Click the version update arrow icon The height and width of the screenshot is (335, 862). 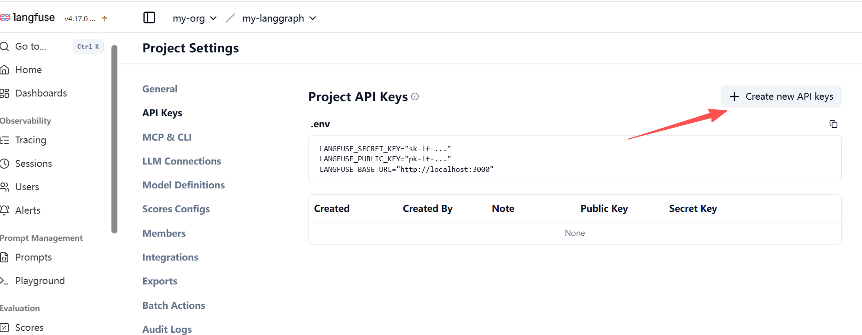click(105, 19)
